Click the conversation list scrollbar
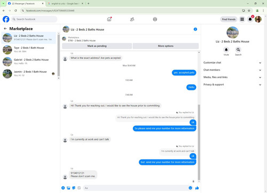The image size is (267, 193). [x=59, y=55]
